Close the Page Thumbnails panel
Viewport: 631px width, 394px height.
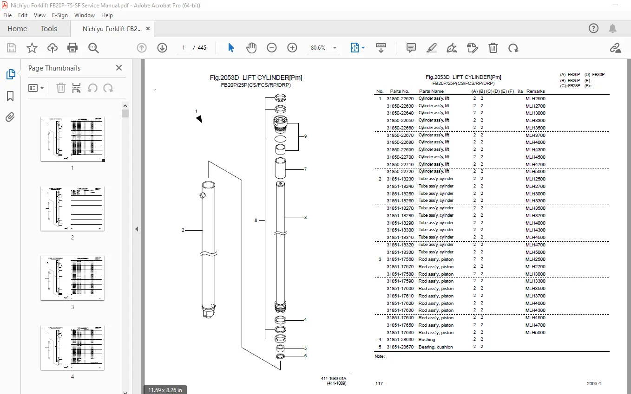(x=119, y=68)
